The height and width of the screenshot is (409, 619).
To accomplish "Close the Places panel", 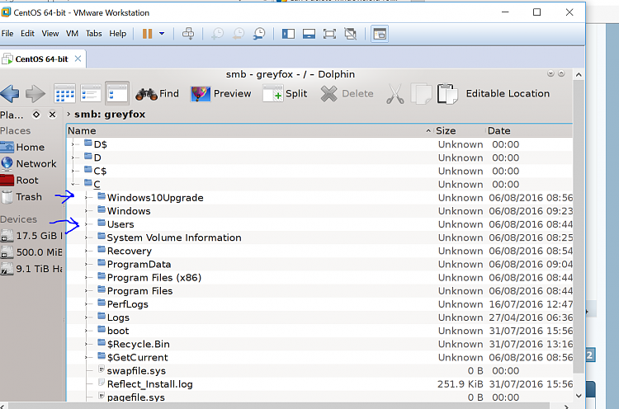I will coord(53,115).
